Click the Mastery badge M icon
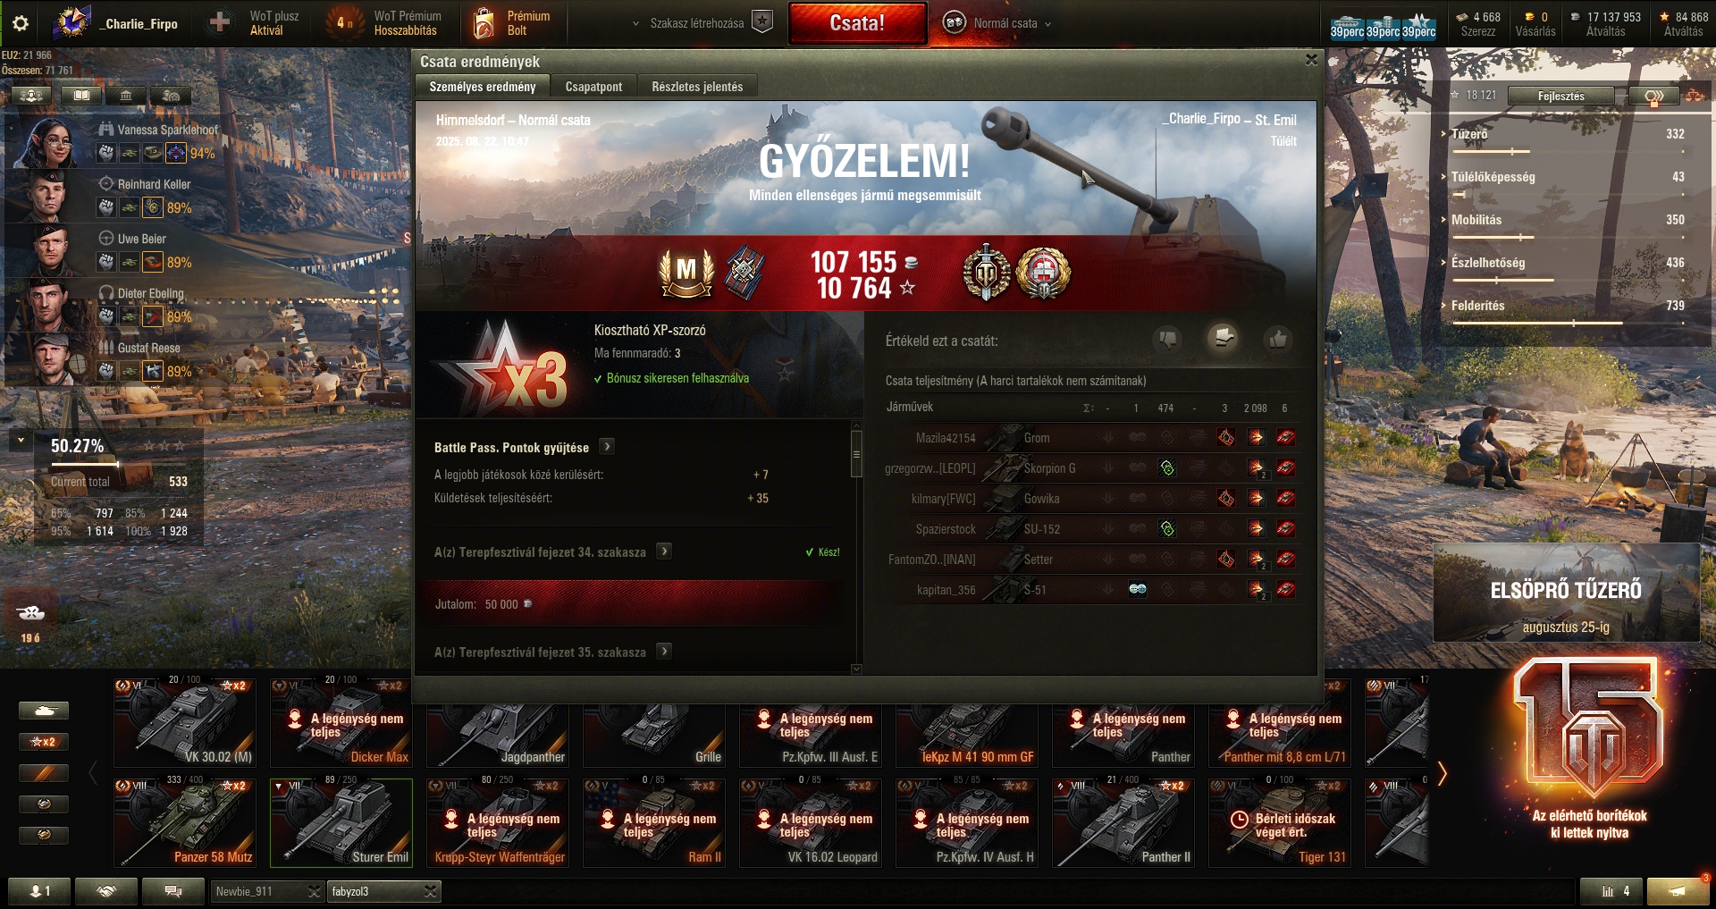This screenshot has height=909, width=1716. 686,271
